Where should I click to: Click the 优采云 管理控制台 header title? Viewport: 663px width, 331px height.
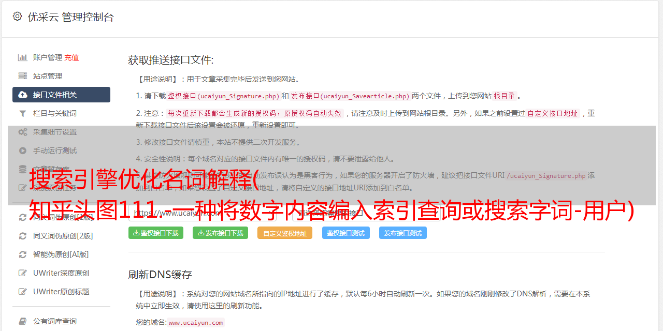70,17
